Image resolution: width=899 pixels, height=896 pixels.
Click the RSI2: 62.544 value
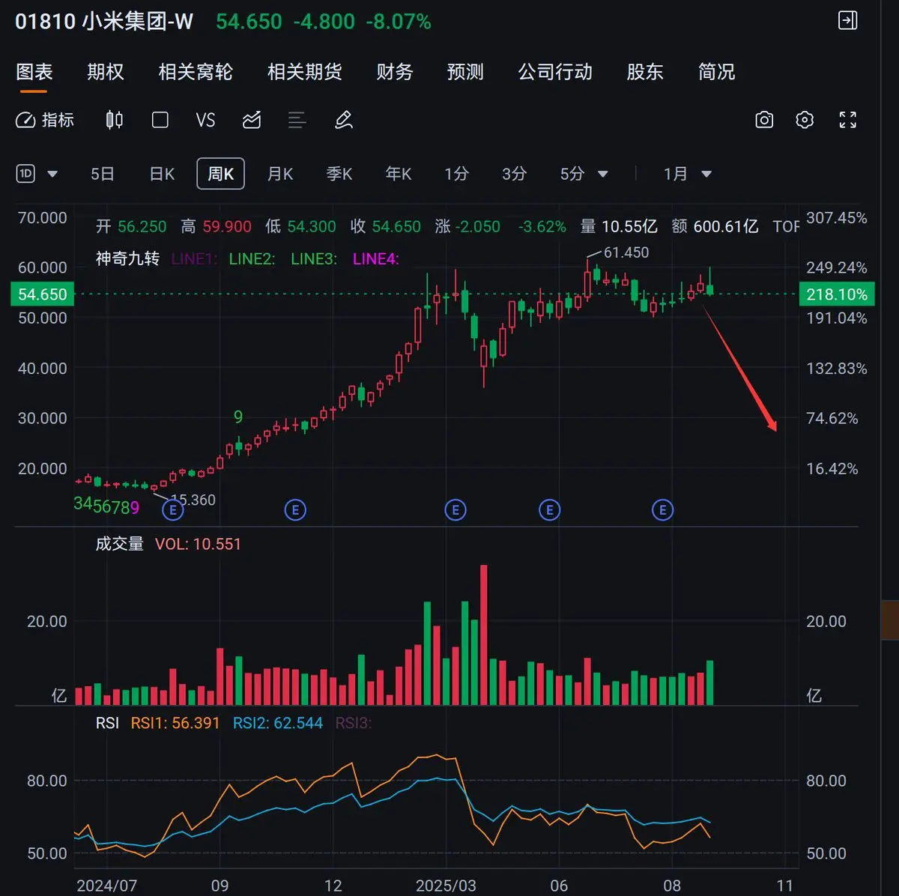[278, 723]
